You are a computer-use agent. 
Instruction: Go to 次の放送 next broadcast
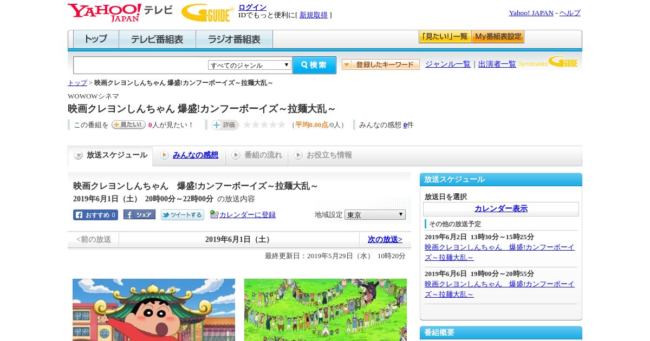click(385, 239)
